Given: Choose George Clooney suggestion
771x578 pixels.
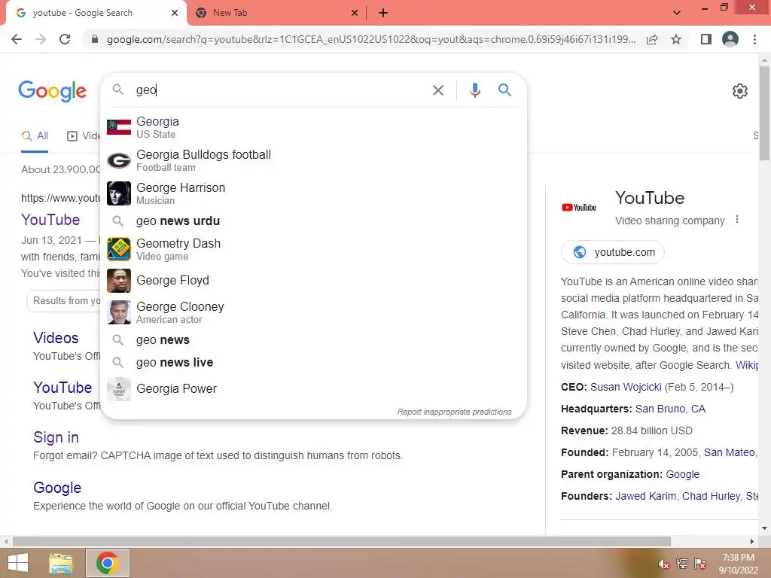Looking at the screenshot, I should tap(314, 312).
